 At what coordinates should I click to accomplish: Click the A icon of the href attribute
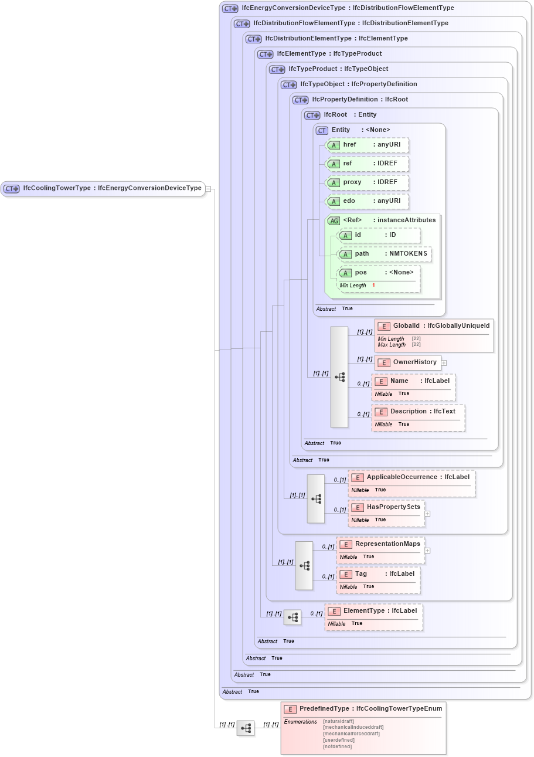[x=335, y=145]
